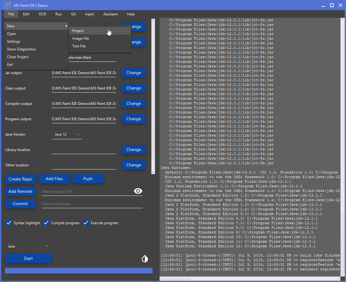Open the Java Version dropdown

tap(67, 134)
